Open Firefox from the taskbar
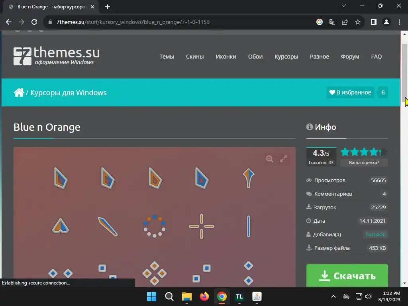This screenshot has height=306, width=408. tap(204, 296)
